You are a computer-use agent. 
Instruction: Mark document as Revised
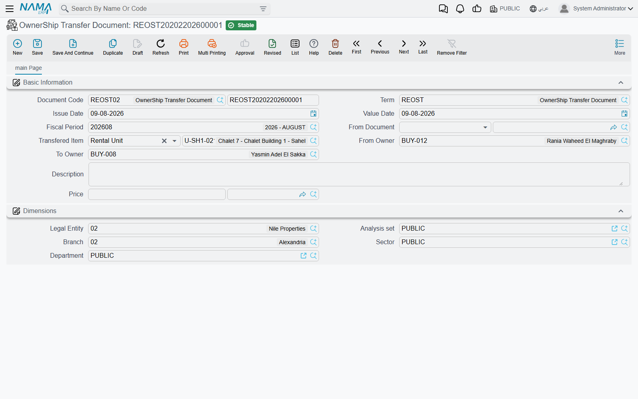pos(272,47)
